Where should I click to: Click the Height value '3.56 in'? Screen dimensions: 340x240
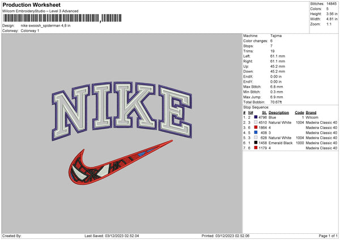(x=332, y=14)
